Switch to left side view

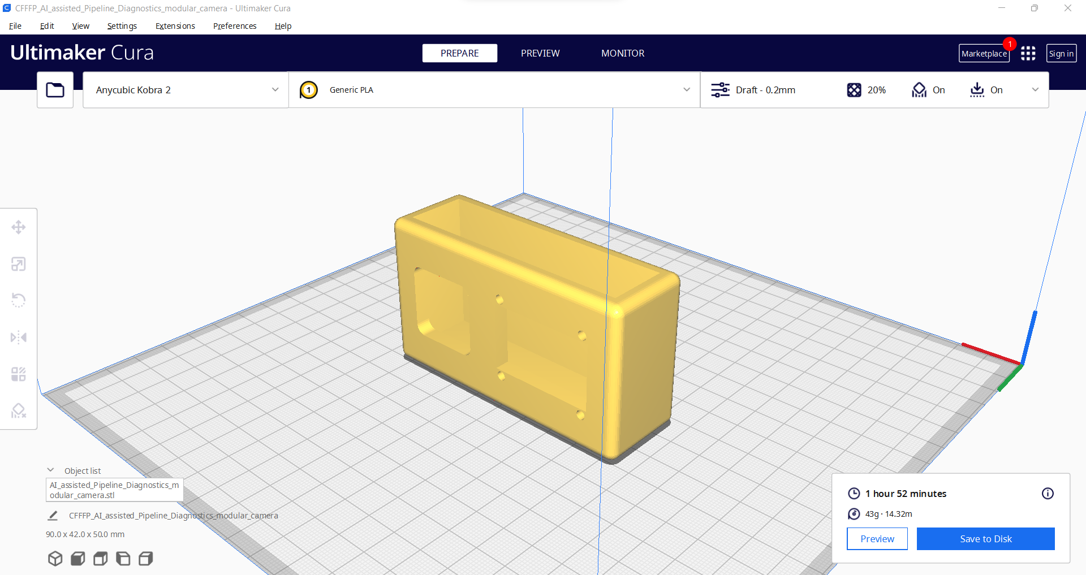(123, 559)
